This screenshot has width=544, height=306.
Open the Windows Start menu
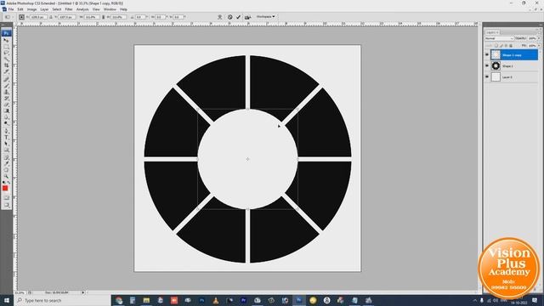[7, 300]
